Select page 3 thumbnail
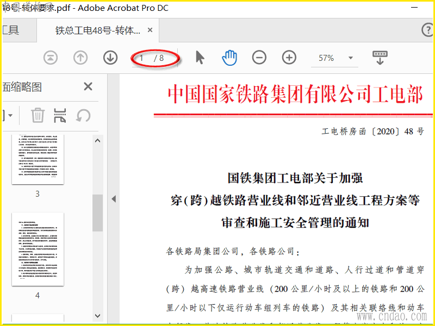435x326 pixels. click(x=38, y=159)
